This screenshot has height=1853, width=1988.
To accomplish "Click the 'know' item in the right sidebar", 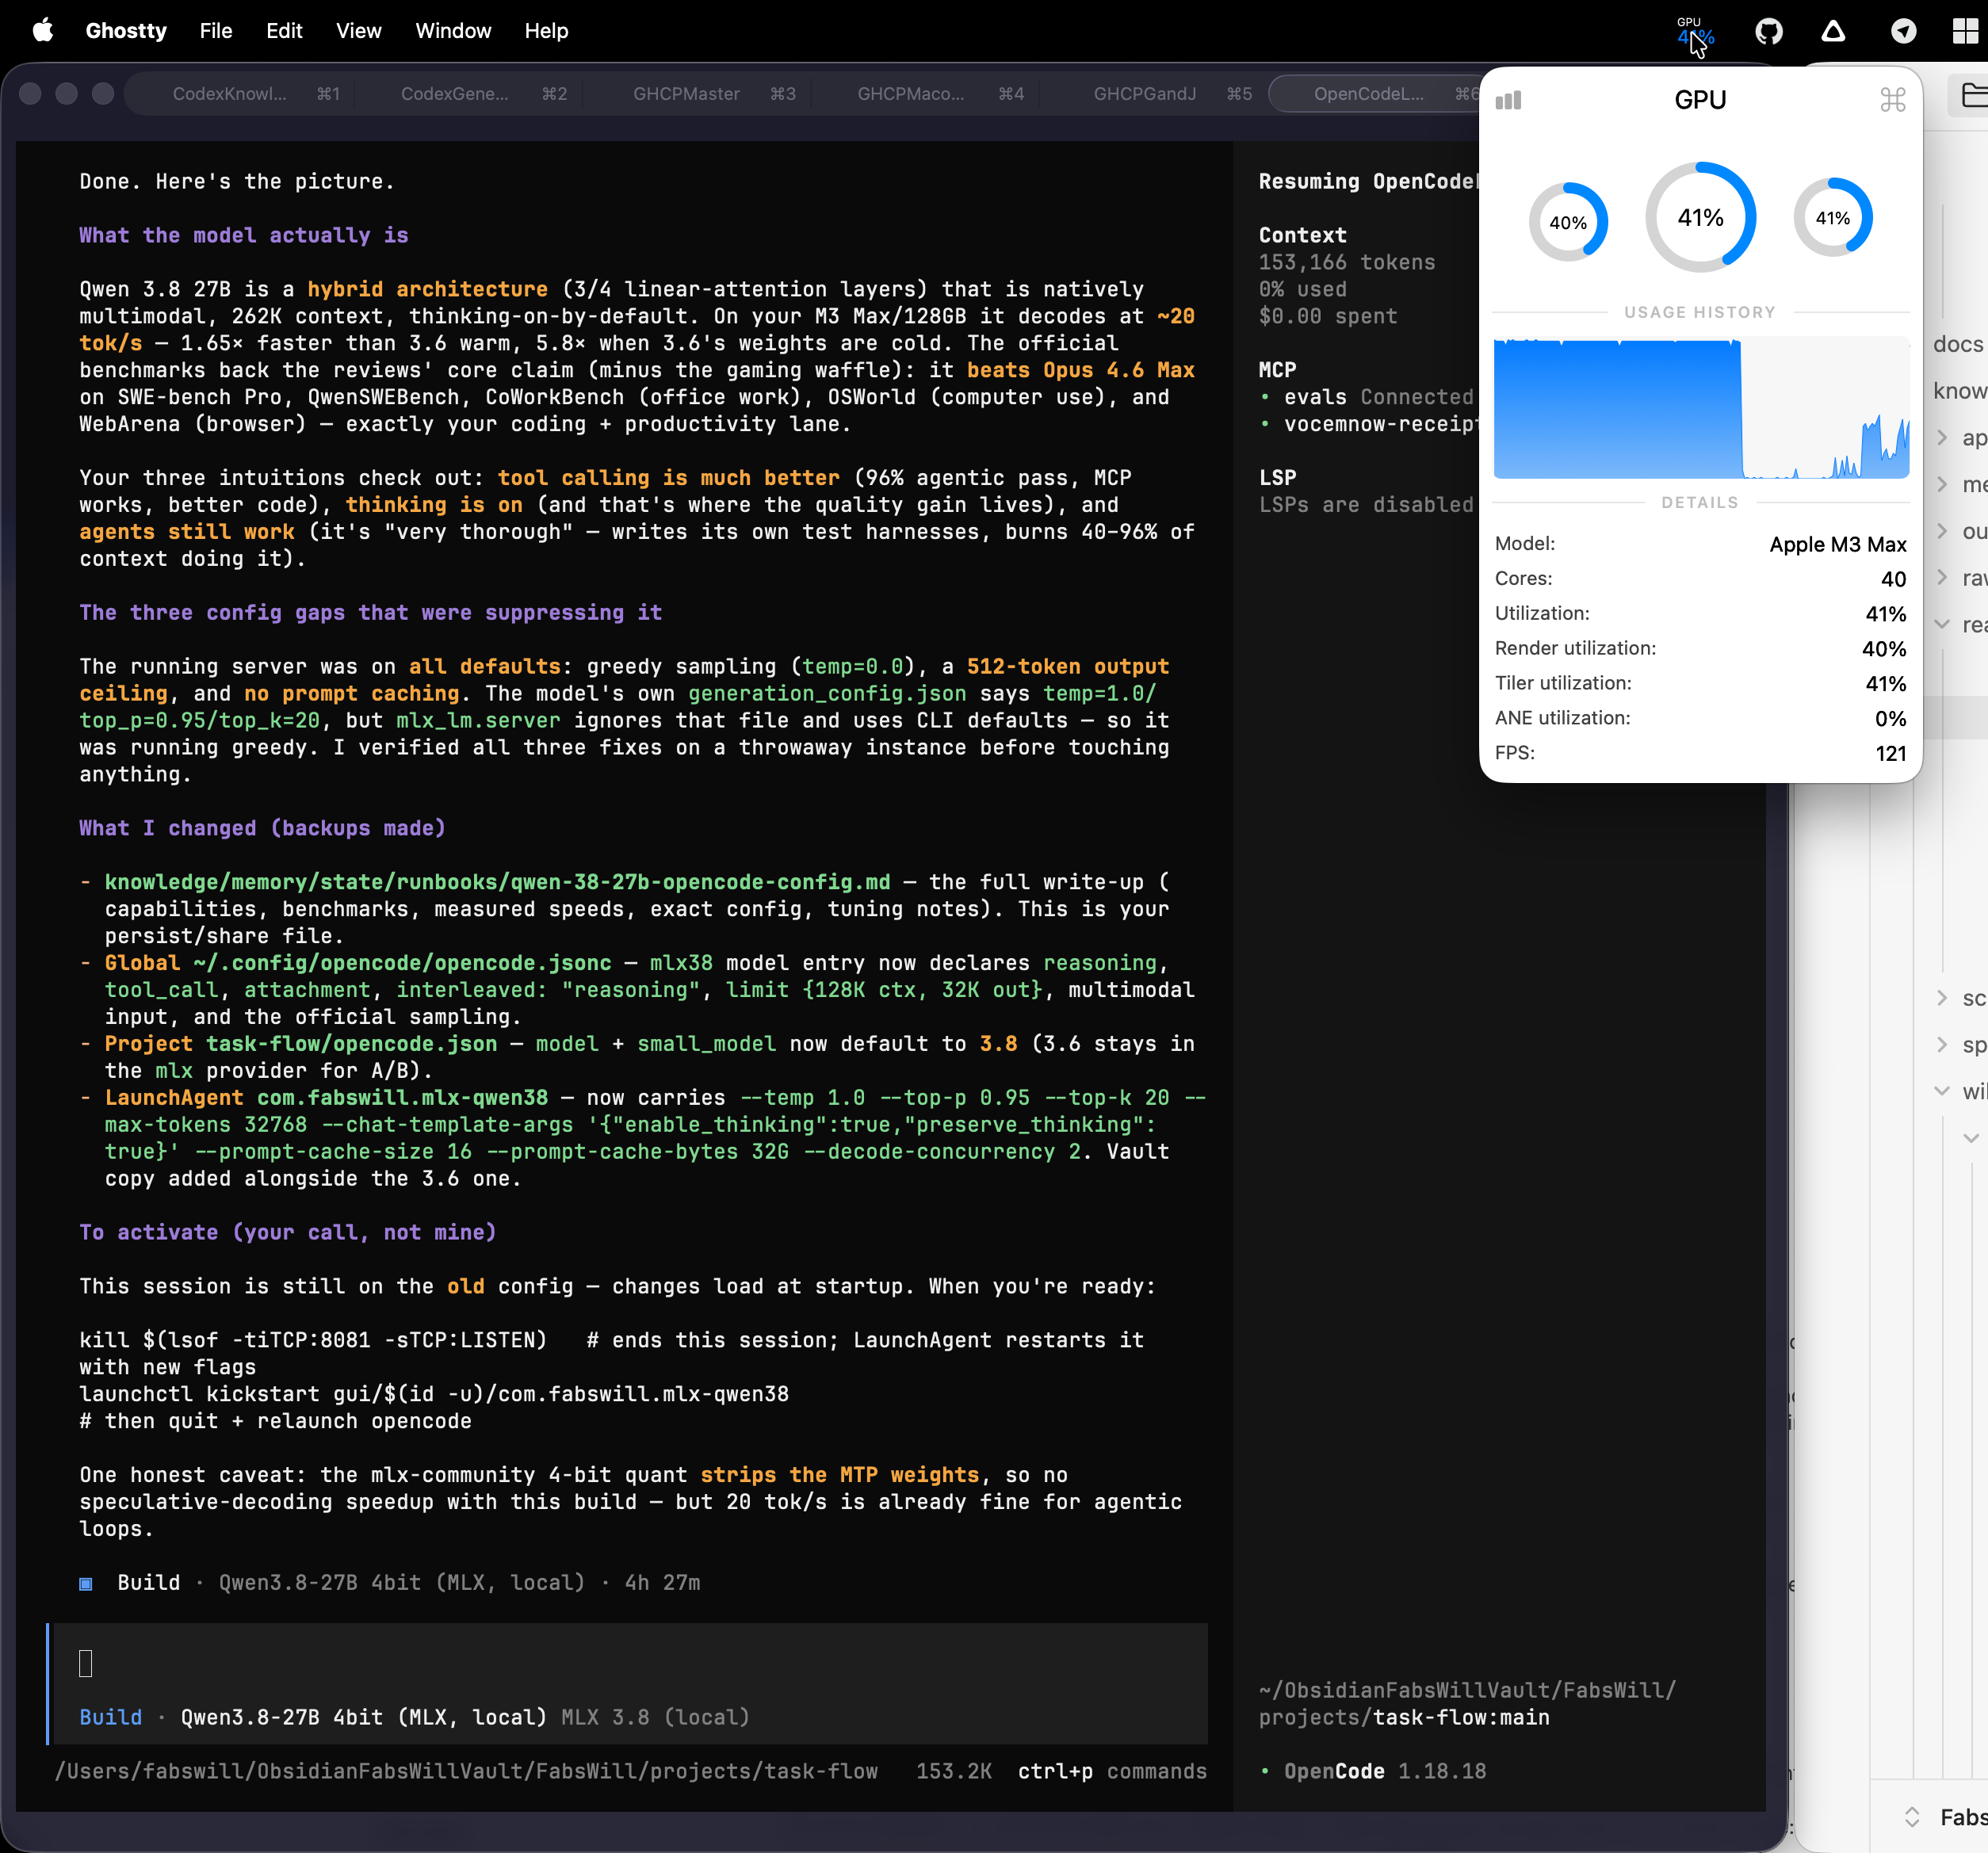I will (1960, 391).
